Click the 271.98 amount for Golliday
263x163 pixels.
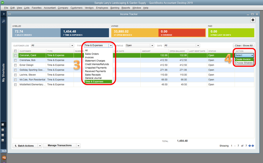coord(164,70)
